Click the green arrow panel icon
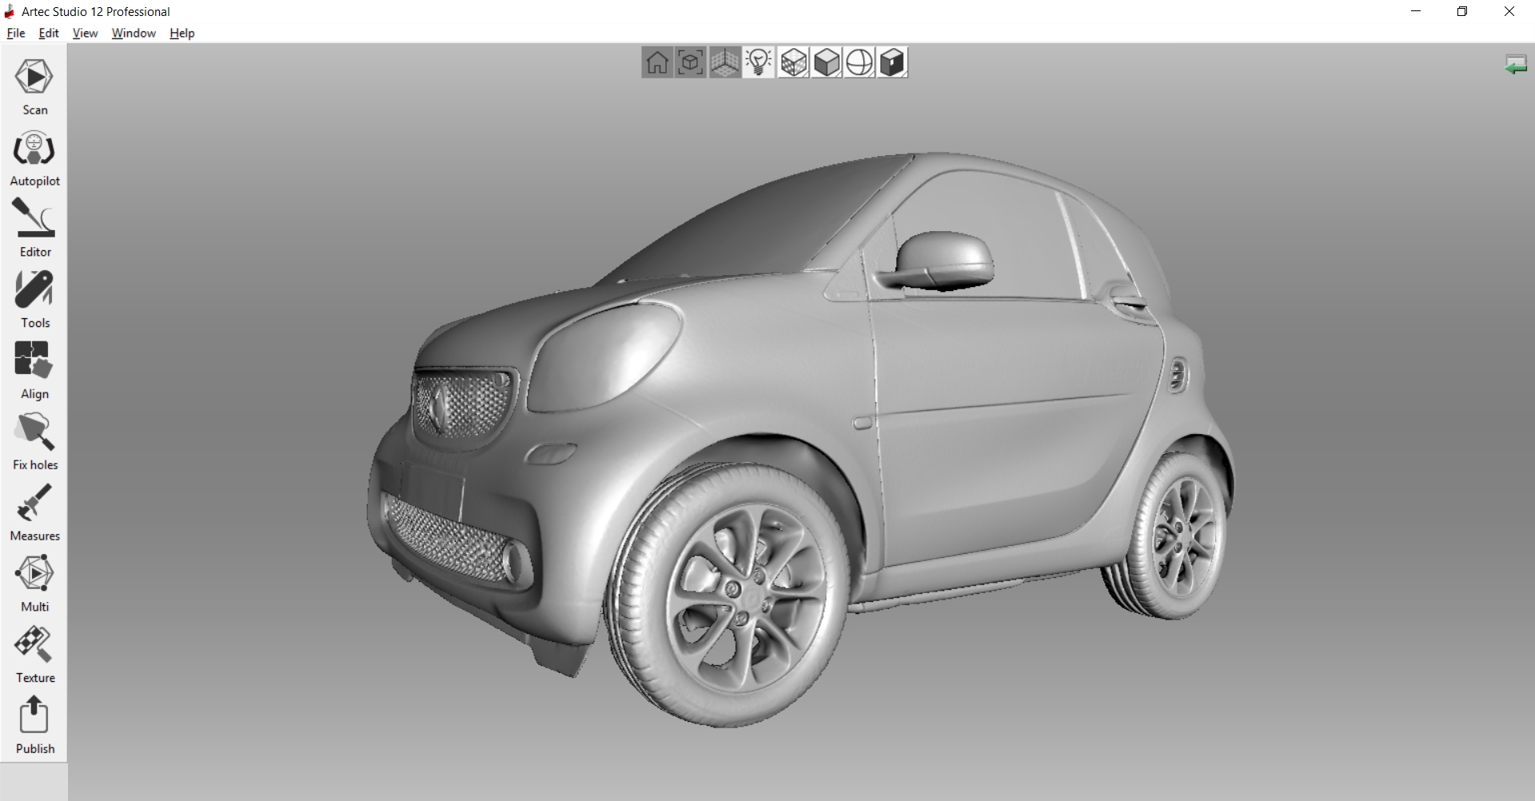The width and height of the screenshot is (1535, 801). 1516,65
